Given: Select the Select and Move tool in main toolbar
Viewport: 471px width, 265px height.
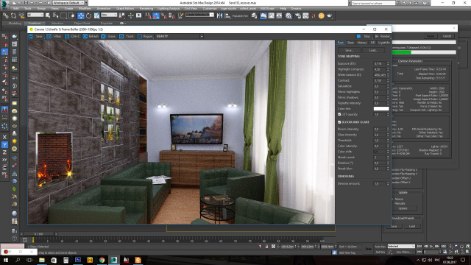Looking at the screenshot, I should [x=81, y=15].
